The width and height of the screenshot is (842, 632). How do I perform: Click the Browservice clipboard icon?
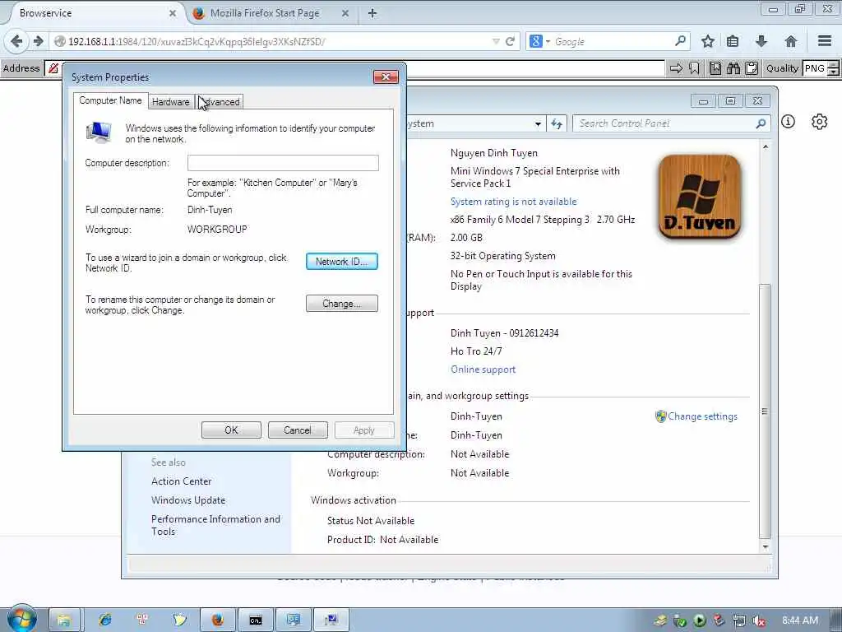pos(752,68)
